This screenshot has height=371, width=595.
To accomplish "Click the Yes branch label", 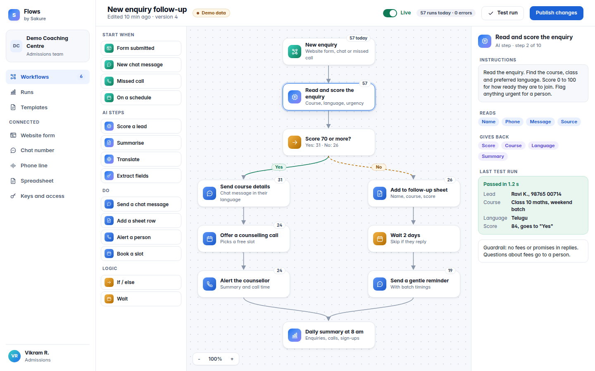I will click(x=279, y=167).
